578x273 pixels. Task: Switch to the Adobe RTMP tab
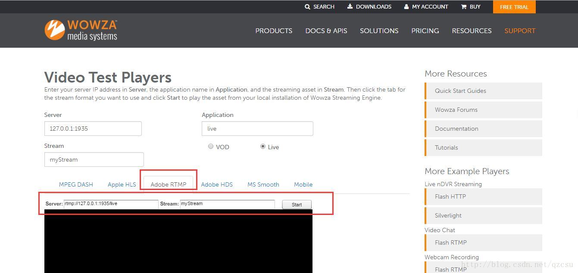[x=169, y=184]
